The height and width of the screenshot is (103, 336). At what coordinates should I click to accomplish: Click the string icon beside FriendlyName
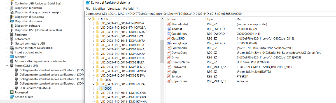click(169, 62)
